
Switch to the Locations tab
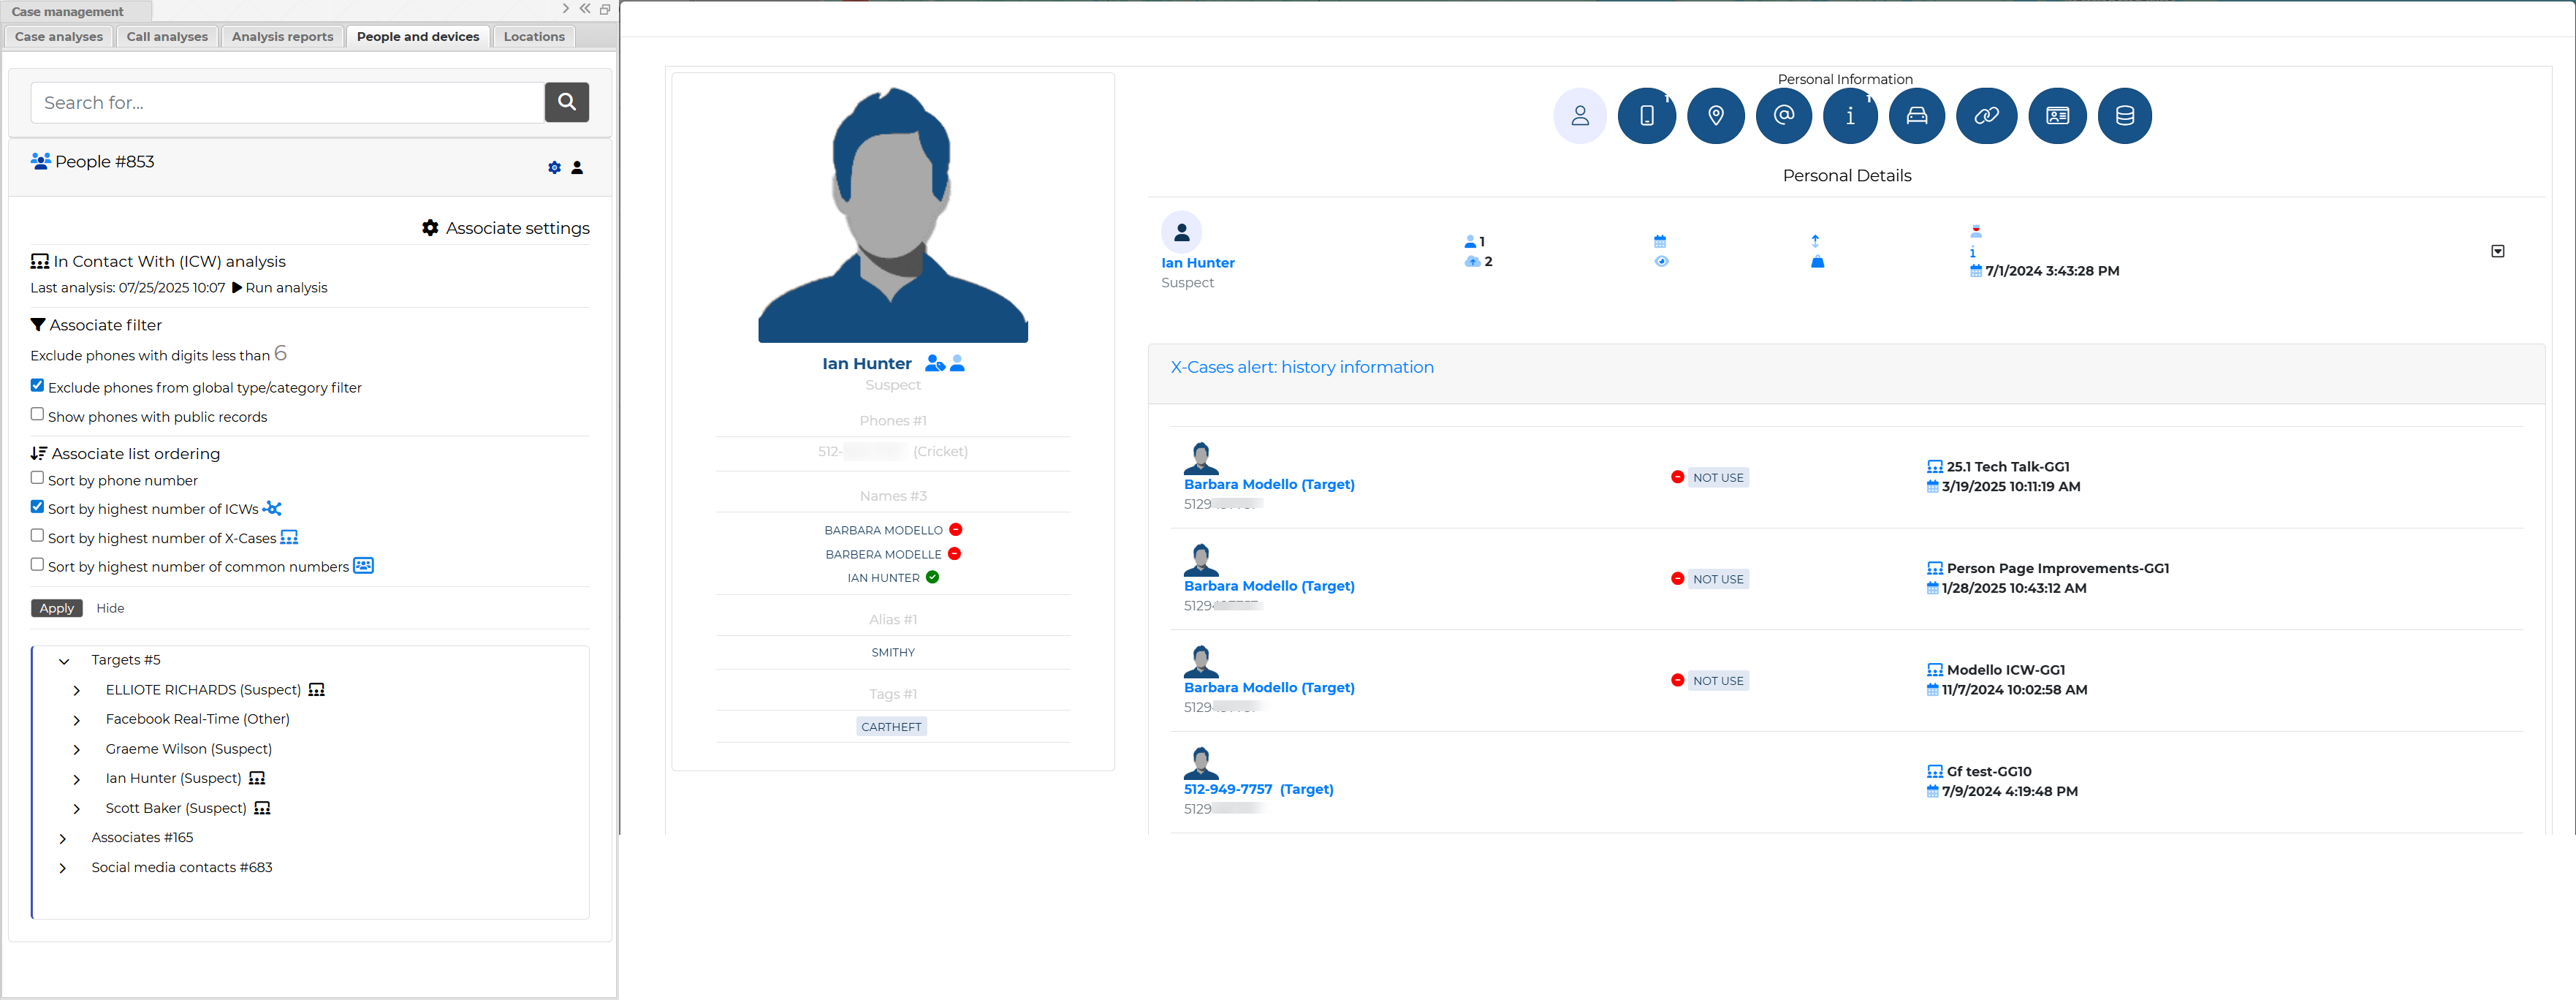pos(534,37)
